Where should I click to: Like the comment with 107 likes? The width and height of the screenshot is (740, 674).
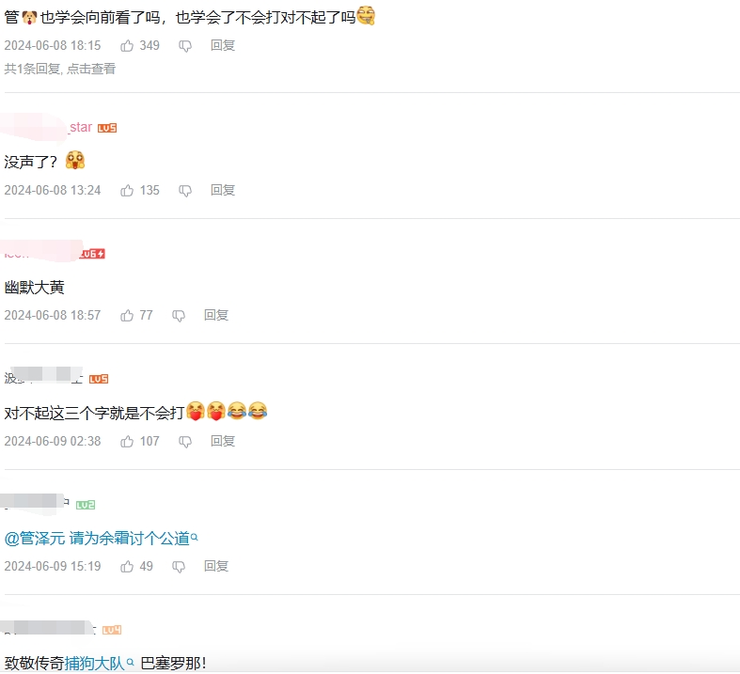coord(127,442)
